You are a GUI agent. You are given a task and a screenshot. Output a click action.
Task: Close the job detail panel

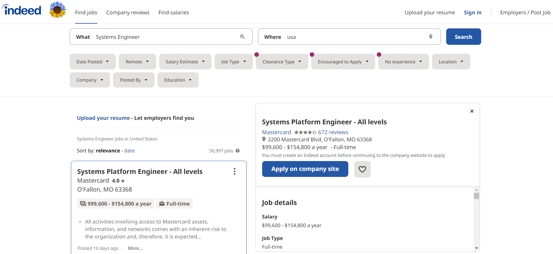(x=472, y=111)
